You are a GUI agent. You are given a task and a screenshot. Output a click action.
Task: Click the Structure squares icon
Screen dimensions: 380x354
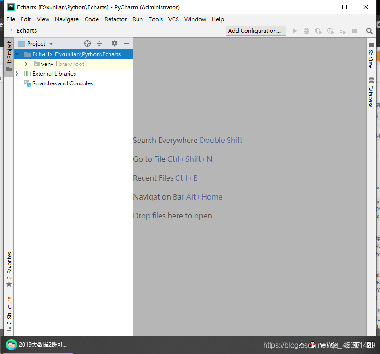point(9,330)
